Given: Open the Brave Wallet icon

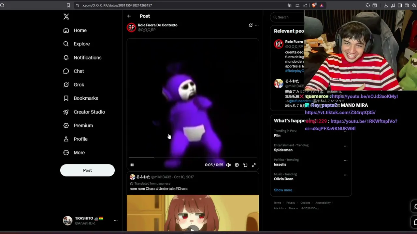Looking at the screenshot, I should [x=407, y=5].
